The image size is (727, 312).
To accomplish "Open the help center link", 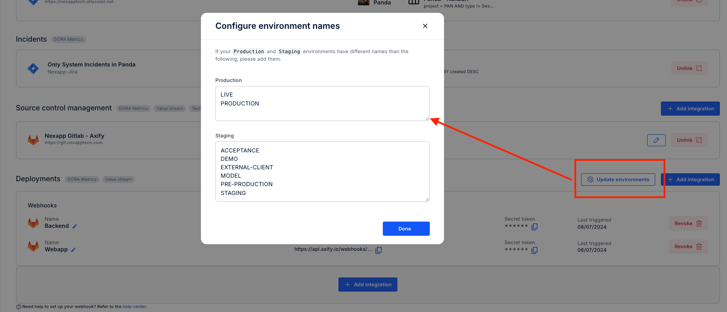I will click(x=134, y=307).
